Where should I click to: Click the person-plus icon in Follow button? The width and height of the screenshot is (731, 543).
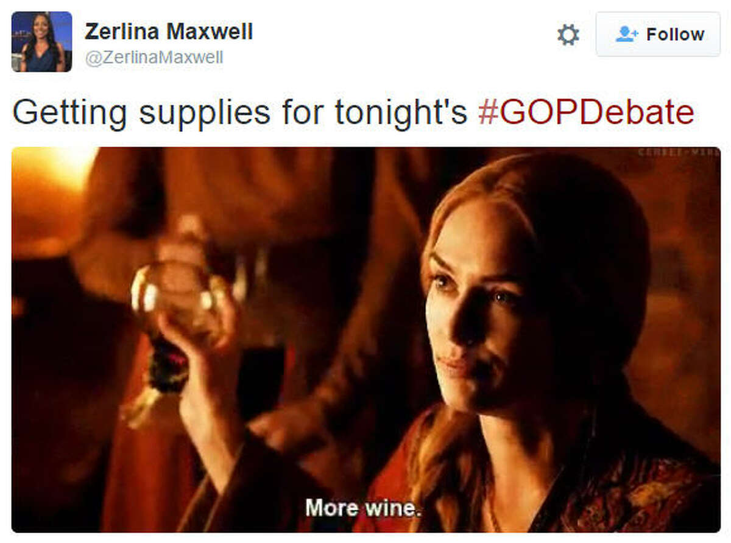click(627, 34)
